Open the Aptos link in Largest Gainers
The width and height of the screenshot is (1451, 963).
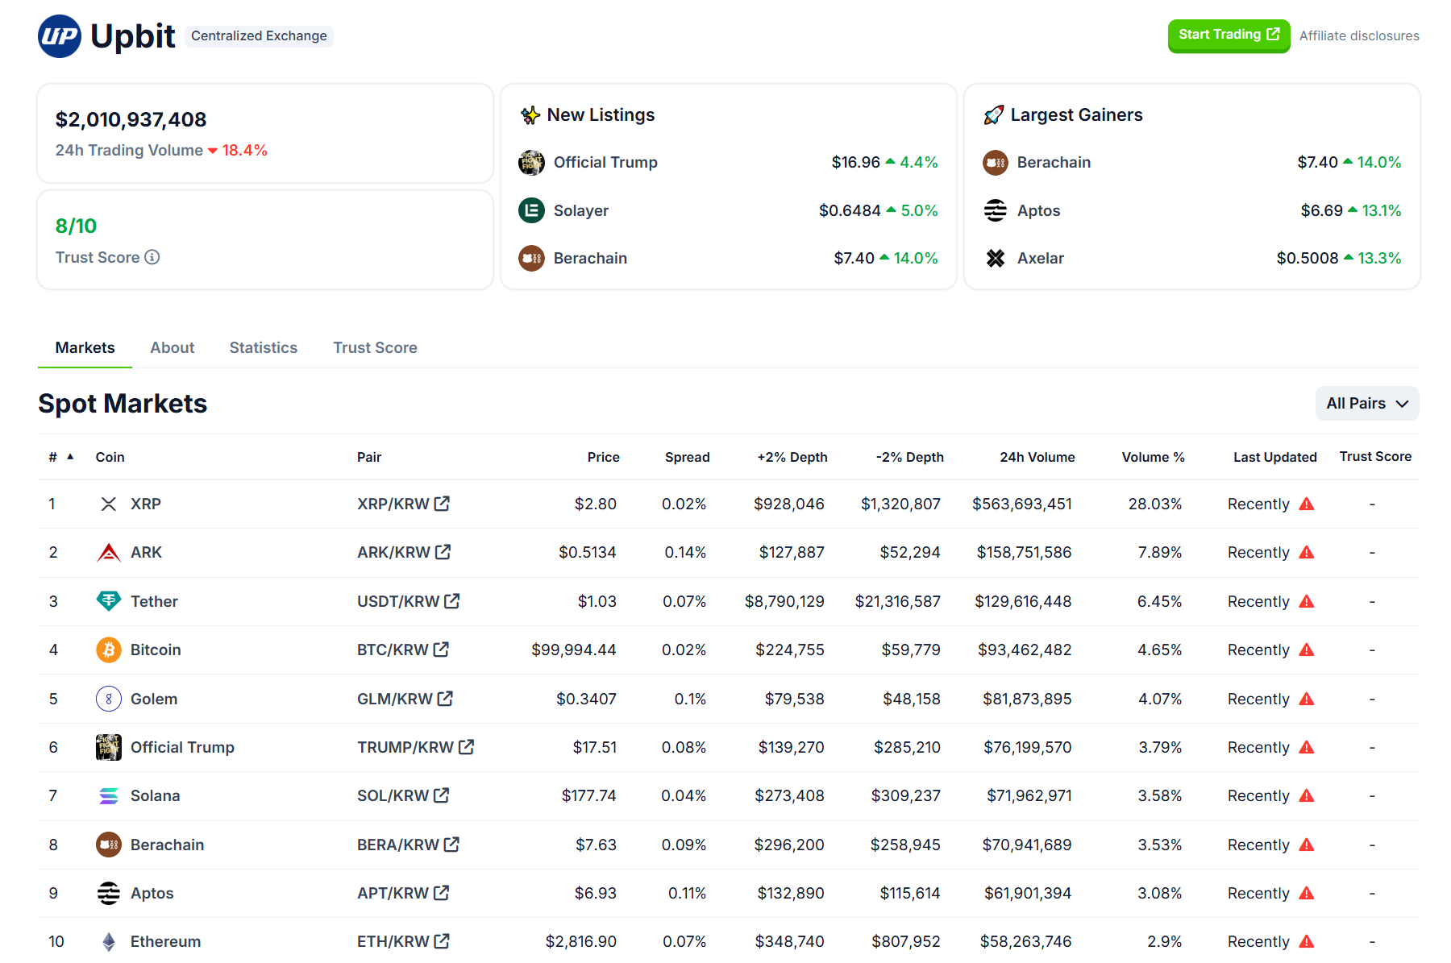[1038, 210]
